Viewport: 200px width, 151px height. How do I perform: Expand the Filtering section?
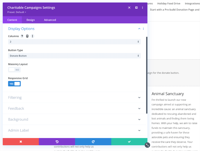point(74,97)
